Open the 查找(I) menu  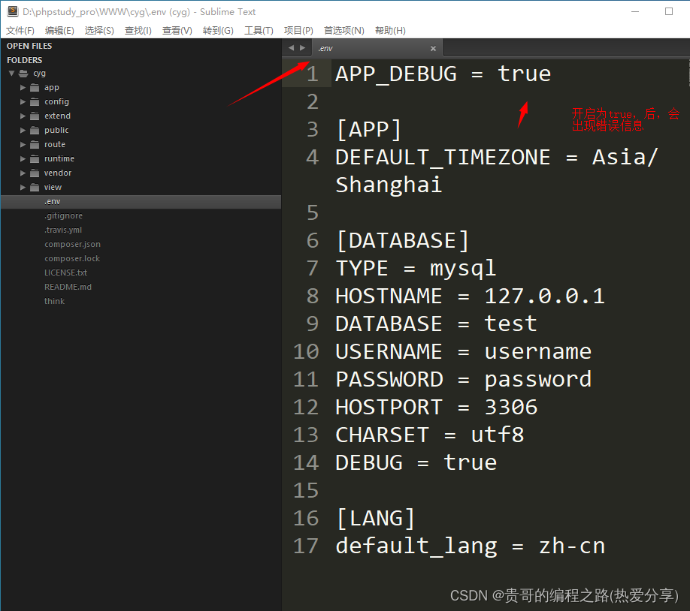coord(138,30)
